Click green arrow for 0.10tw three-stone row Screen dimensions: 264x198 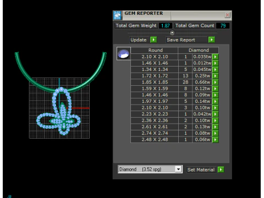click(216, 108)
